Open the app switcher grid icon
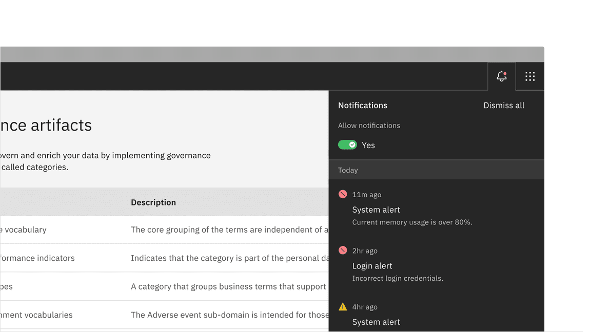Viewport: 591px width, 332px height. (x=529, y=76)
